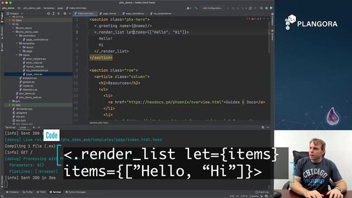Open the Python Packages tool window tab

click(x=76, y=192)
